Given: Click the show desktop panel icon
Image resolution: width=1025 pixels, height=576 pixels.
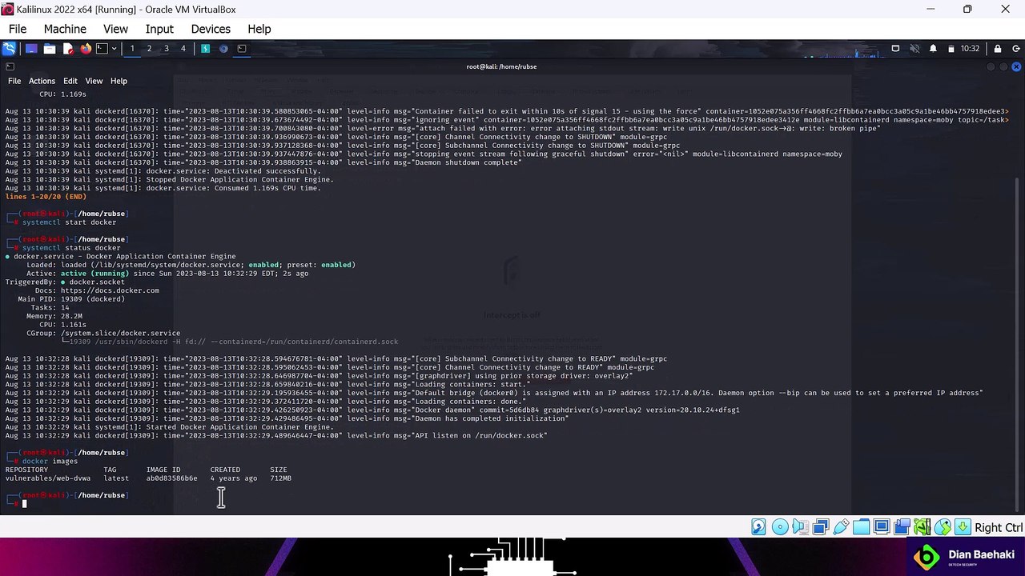Looking at the screenshot, I should (31, 49).
